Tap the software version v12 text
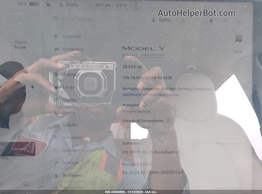The height and width of the screenshot is (194, 262). click(x=152, y=152)
